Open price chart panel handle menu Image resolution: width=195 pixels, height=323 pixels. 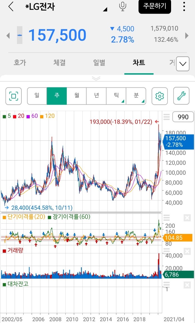point(166,117)
